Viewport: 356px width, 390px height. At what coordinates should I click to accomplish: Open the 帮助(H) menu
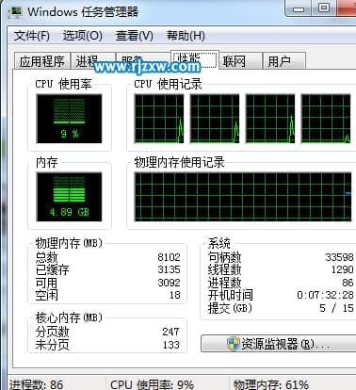(x=186, y=36)
